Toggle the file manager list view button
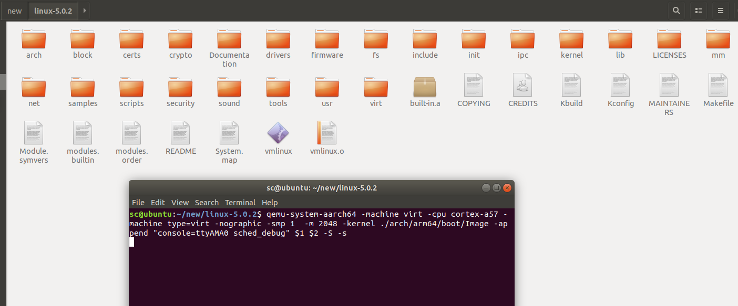 [698, 10]
